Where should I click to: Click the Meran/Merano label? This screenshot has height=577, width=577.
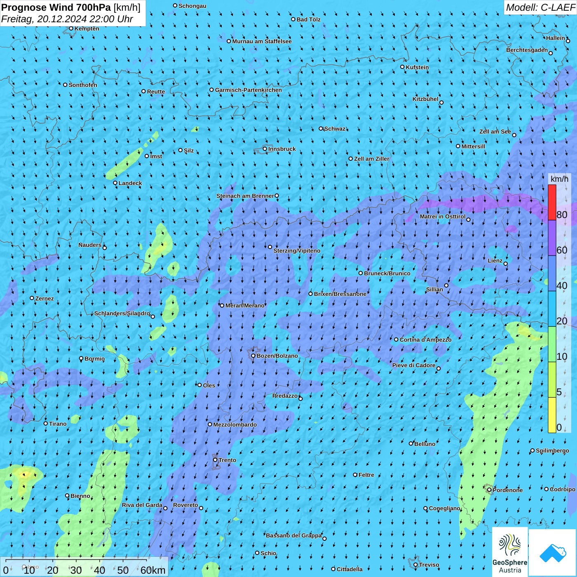[245, 305]
